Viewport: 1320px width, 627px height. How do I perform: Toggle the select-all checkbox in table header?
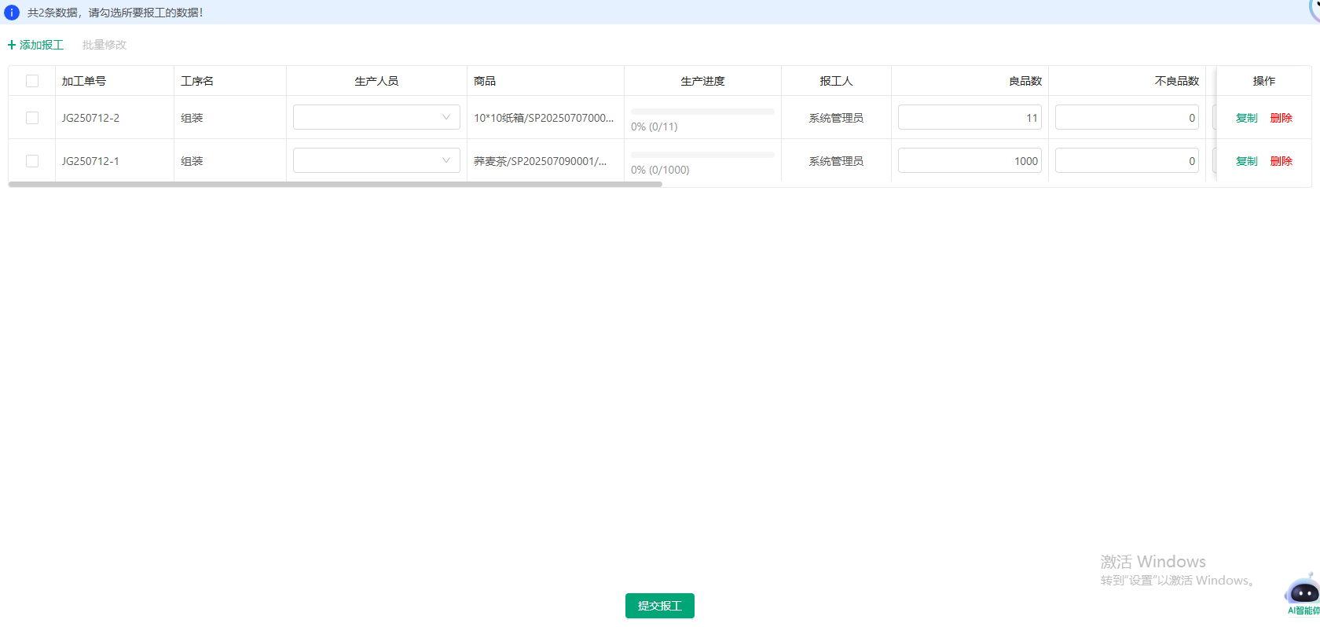pos(32,81)
